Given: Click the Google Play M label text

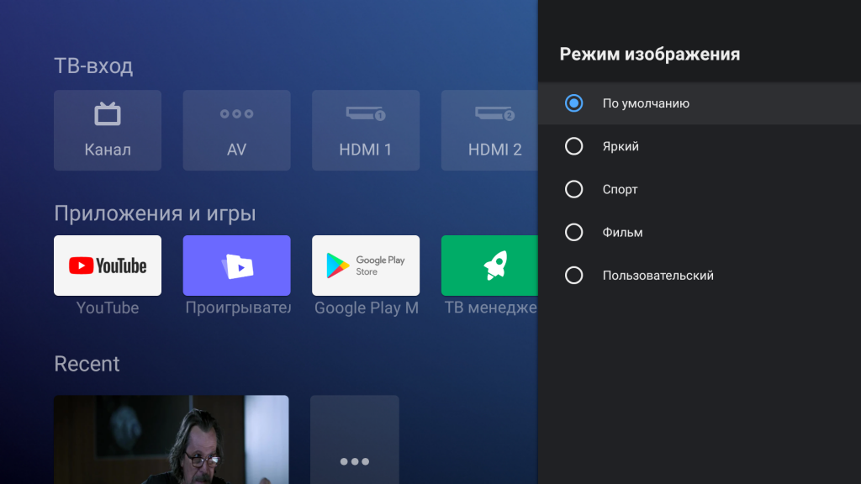Looking at the screenshot, I should 367,308.
